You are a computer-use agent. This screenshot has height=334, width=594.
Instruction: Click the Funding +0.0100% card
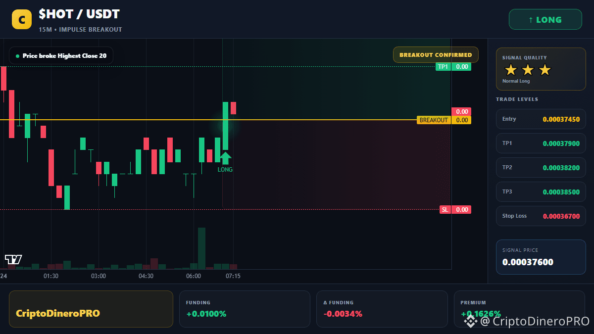pyautogui.click(x=245, y=309)
